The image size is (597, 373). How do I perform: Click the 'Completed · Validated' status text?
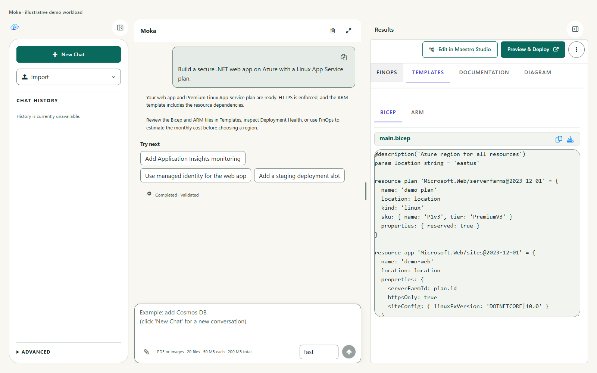(177, 195)
